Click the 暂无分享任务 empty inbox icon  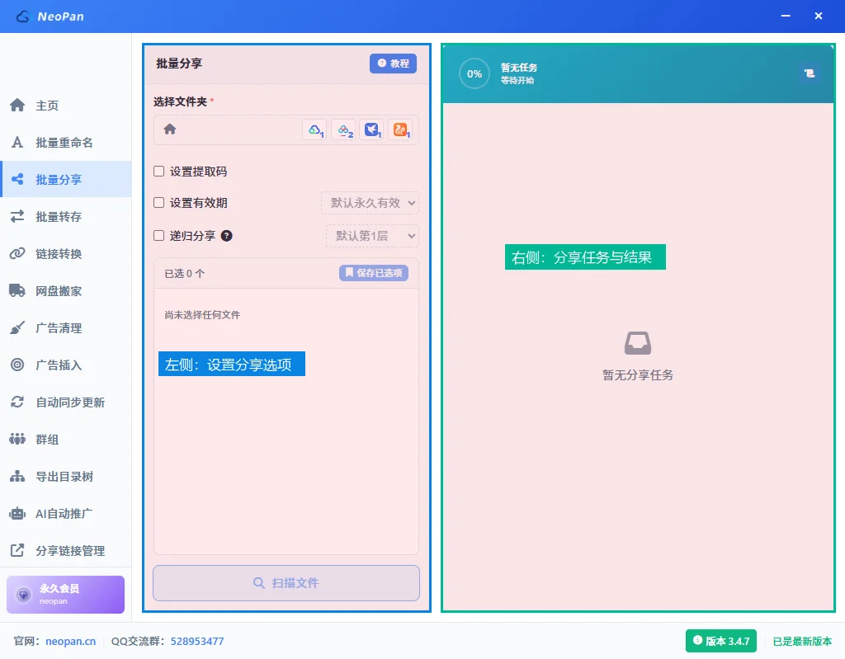point(638,343)
